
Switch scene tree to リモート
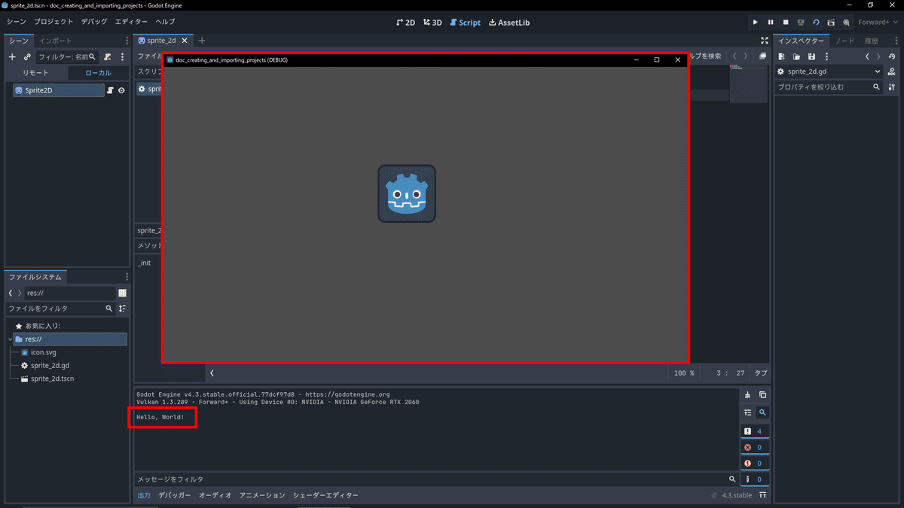point(35,73)
